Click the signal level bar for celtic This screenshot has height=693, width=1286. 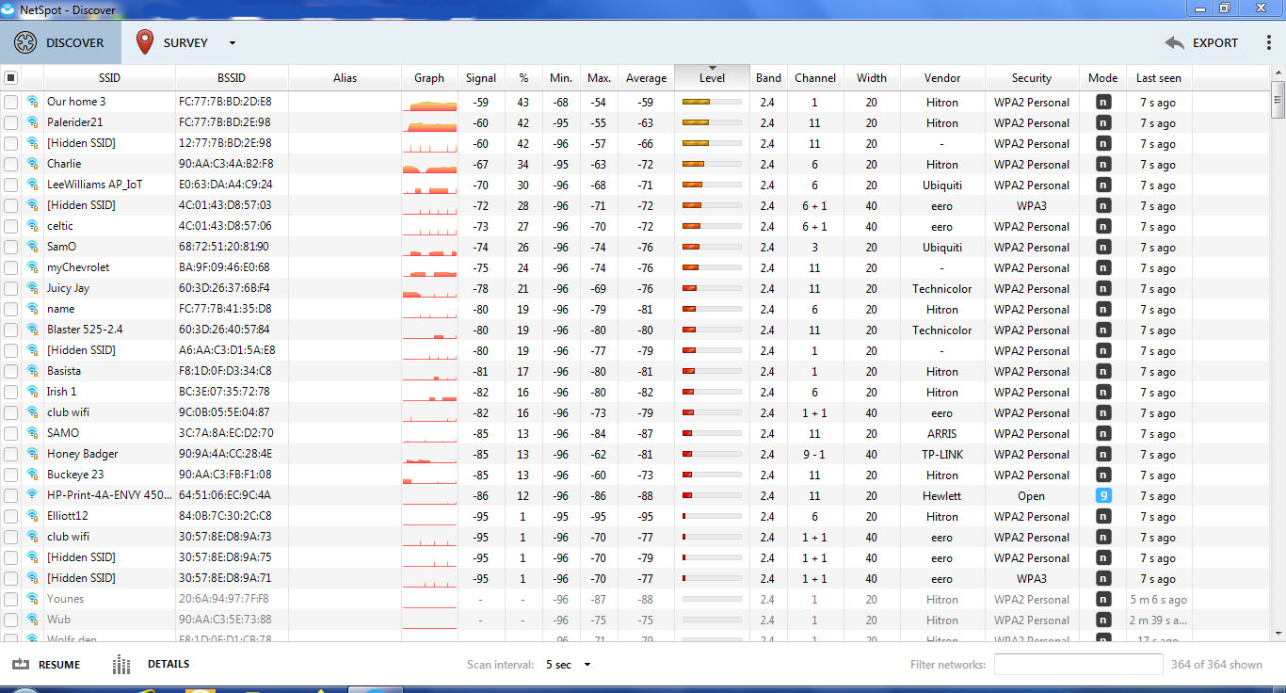tap(711, 226)
